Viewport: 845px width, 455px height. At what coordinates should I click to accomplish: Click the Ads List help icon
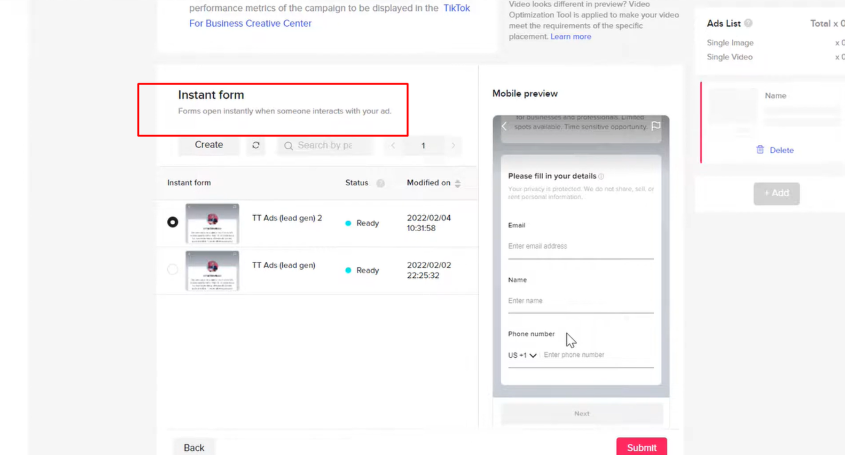pos(748,23)
